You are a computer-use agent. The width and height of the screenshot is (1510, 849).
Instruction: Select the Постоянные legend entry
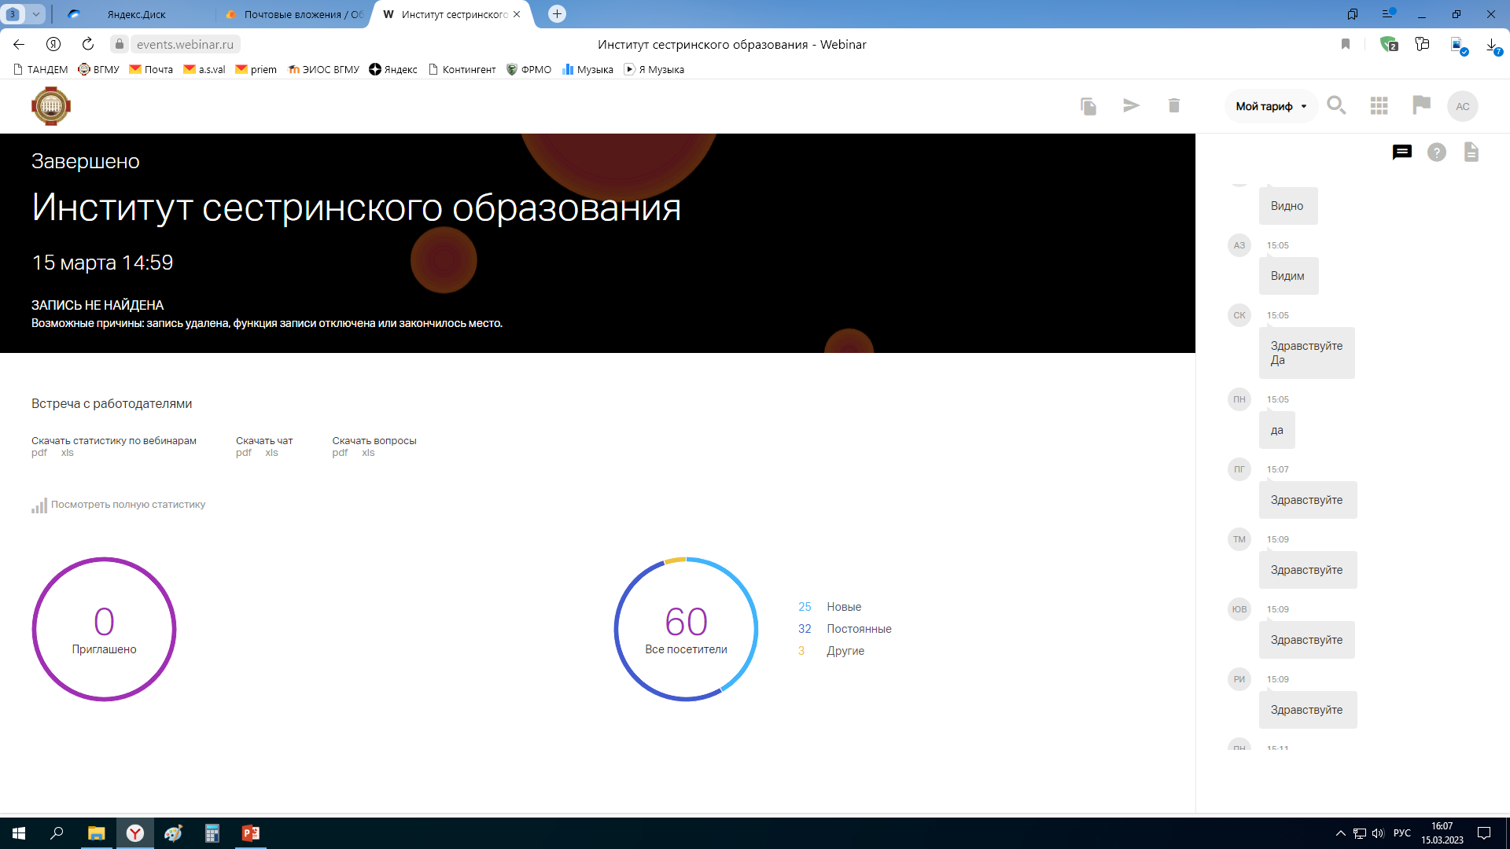pos(845,629)
